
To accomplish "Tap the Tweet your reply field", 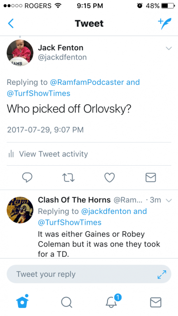I will pos(89,274).
